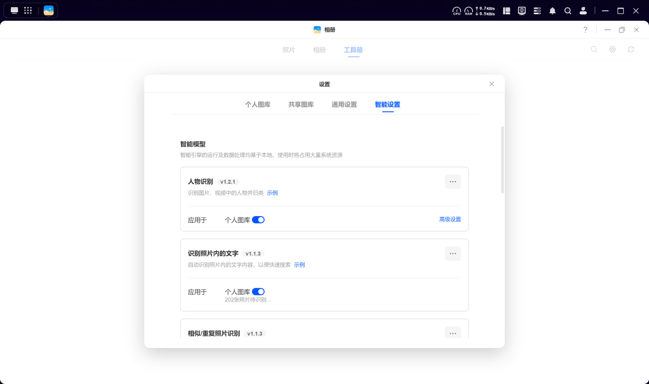Open the user account icon
Screen dimensions: 649x384
pyautogui.click(x=584, y=11)
